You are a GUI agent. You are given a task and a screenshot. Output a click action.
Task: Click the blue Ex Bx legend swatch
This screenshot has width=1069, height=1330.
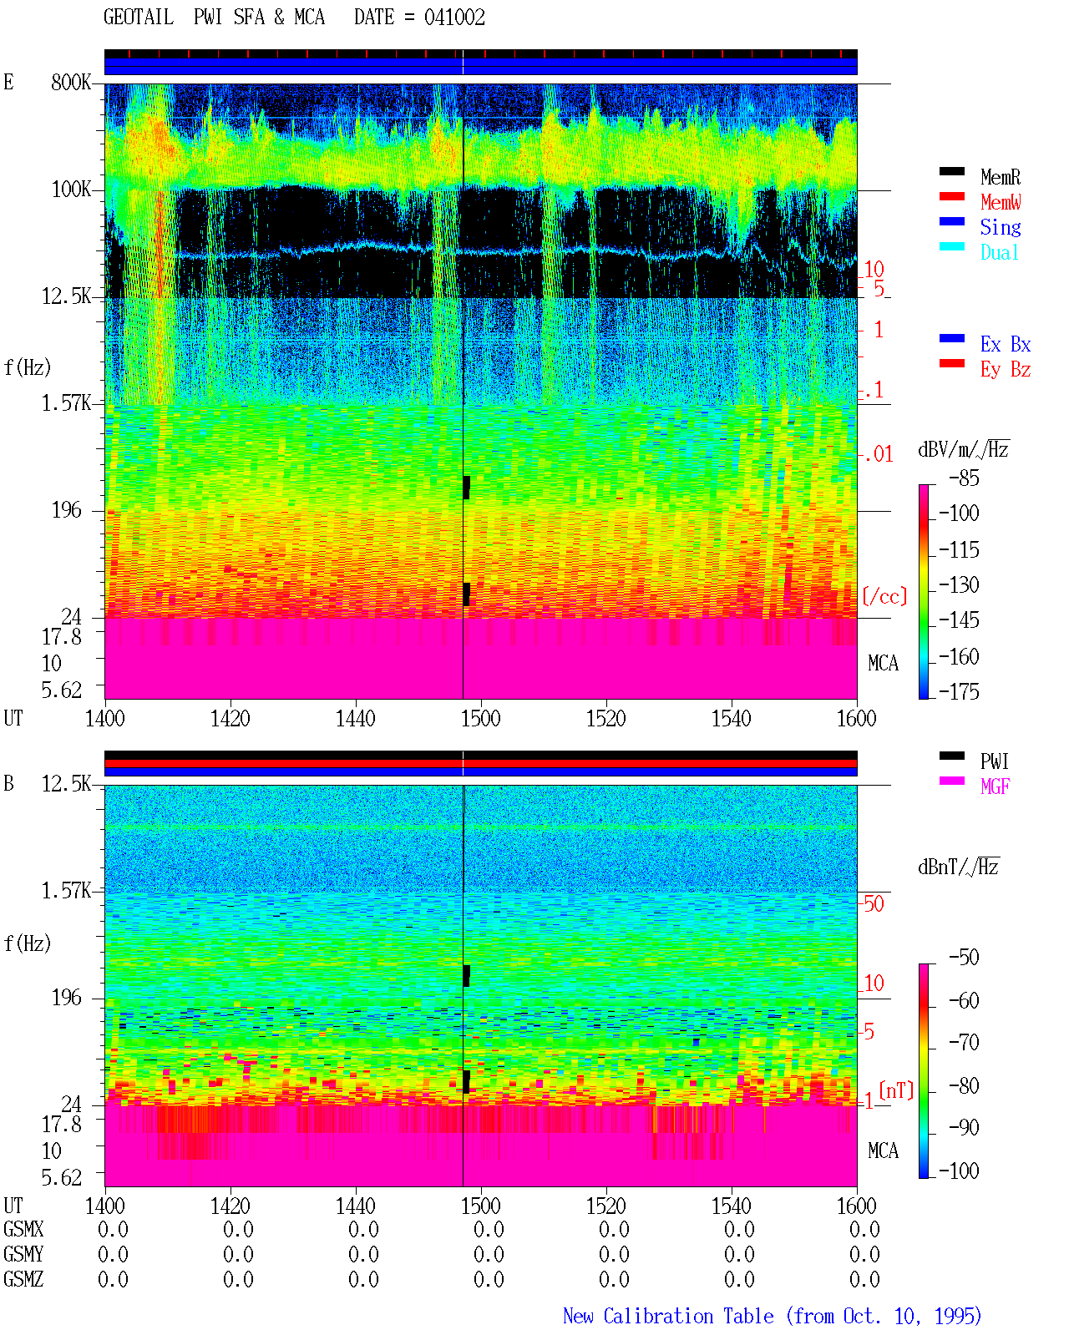coord(952,339)
